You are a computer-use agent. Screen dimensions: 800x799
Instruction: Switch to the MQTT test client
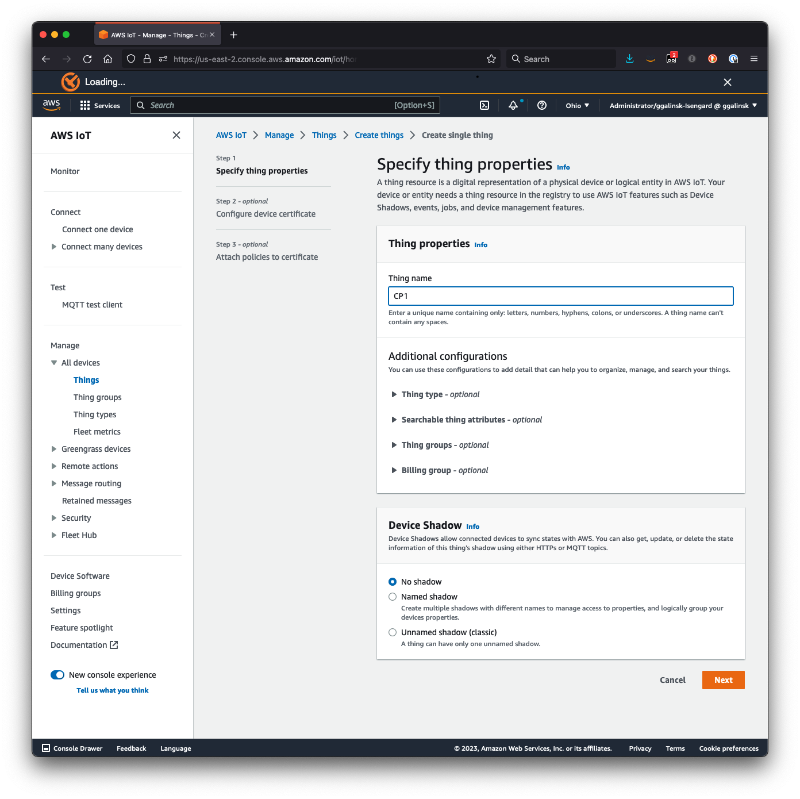(92, 305)
